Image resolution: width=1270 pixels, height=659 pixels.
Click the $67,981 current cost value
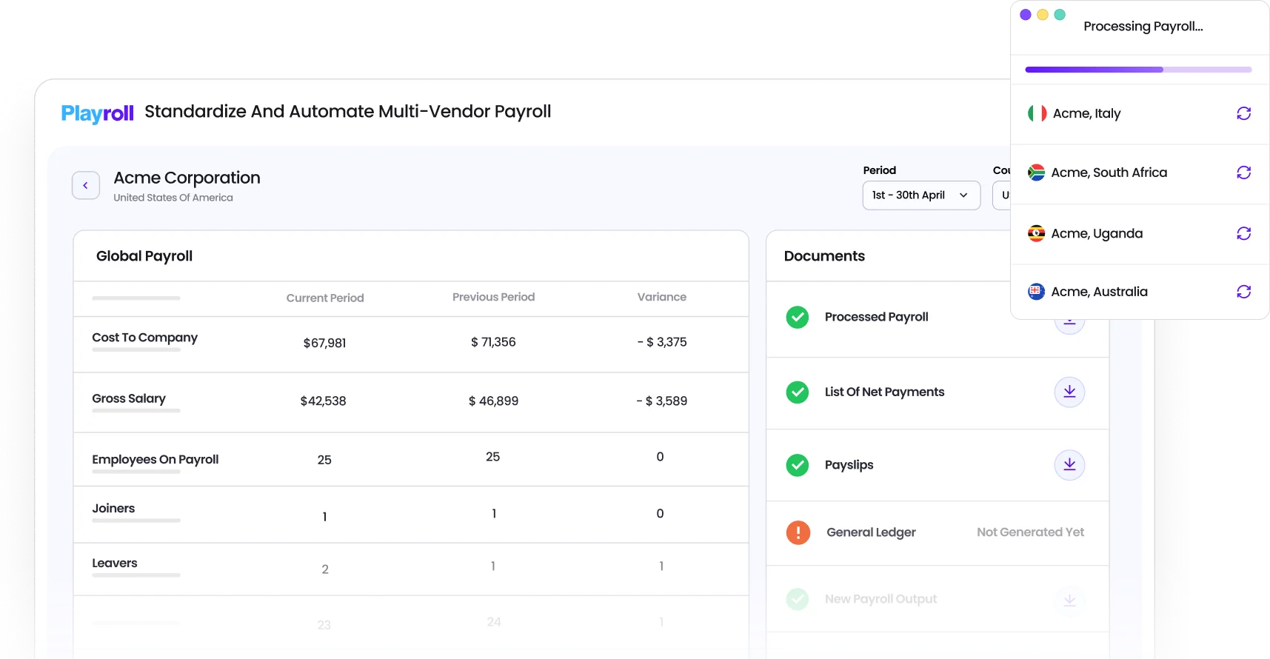324,343
